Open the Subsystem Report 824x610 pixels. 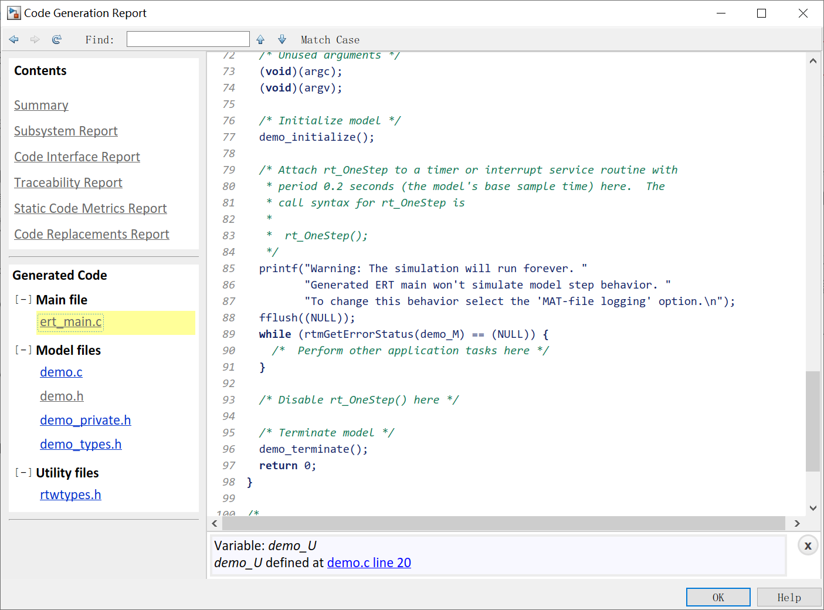[66, 131]
